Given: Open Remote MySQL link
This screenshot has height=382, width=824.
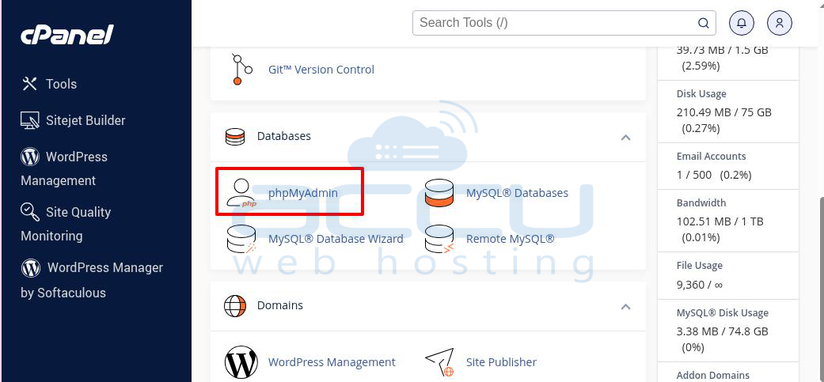Looking at the screenshot, I should 511,239.
